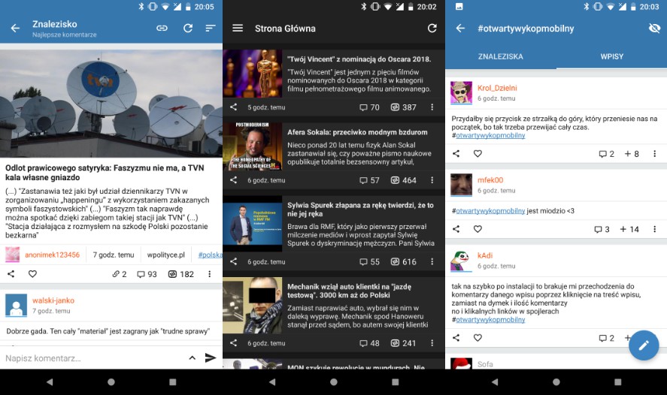Open the #polska tag
667x395 pixels.
[210, 255]
